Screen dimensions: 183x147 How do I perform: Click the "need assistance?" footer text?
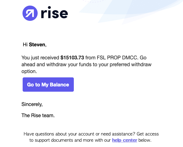coord(118,134)
